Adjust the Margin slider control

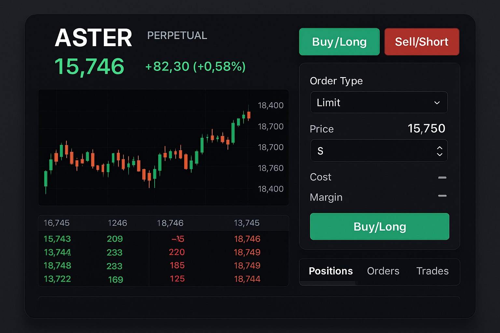(442, 196)
